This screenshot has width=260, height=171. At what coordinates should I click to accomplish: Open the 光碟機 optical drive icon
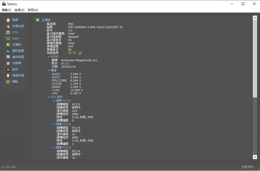[x=8, y=63]
